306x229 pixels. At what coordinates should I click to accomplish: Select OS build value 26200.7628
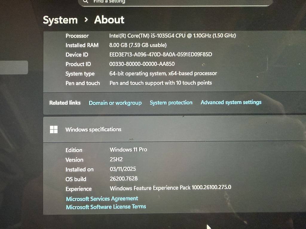(124, 179)
